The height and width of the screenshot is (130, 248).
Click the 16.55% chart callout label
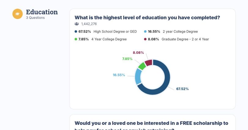click(x=119, y=75)
